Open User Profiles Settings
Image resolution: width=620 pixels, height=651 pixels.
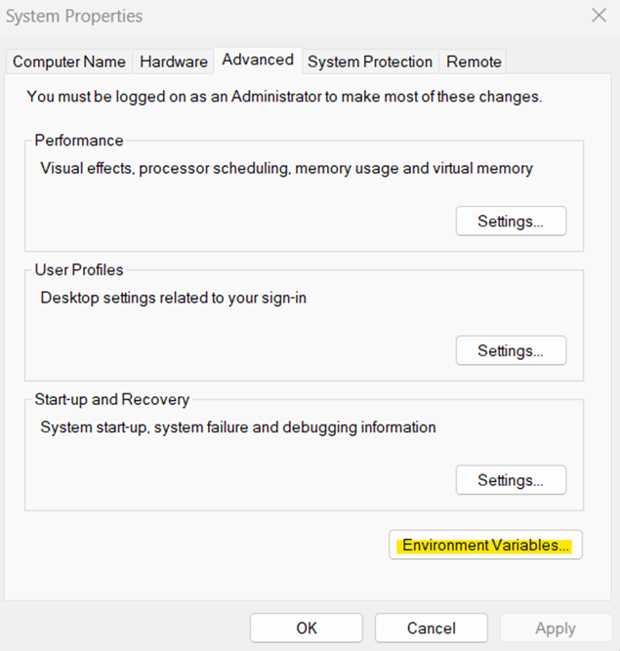tap(511, 350)
